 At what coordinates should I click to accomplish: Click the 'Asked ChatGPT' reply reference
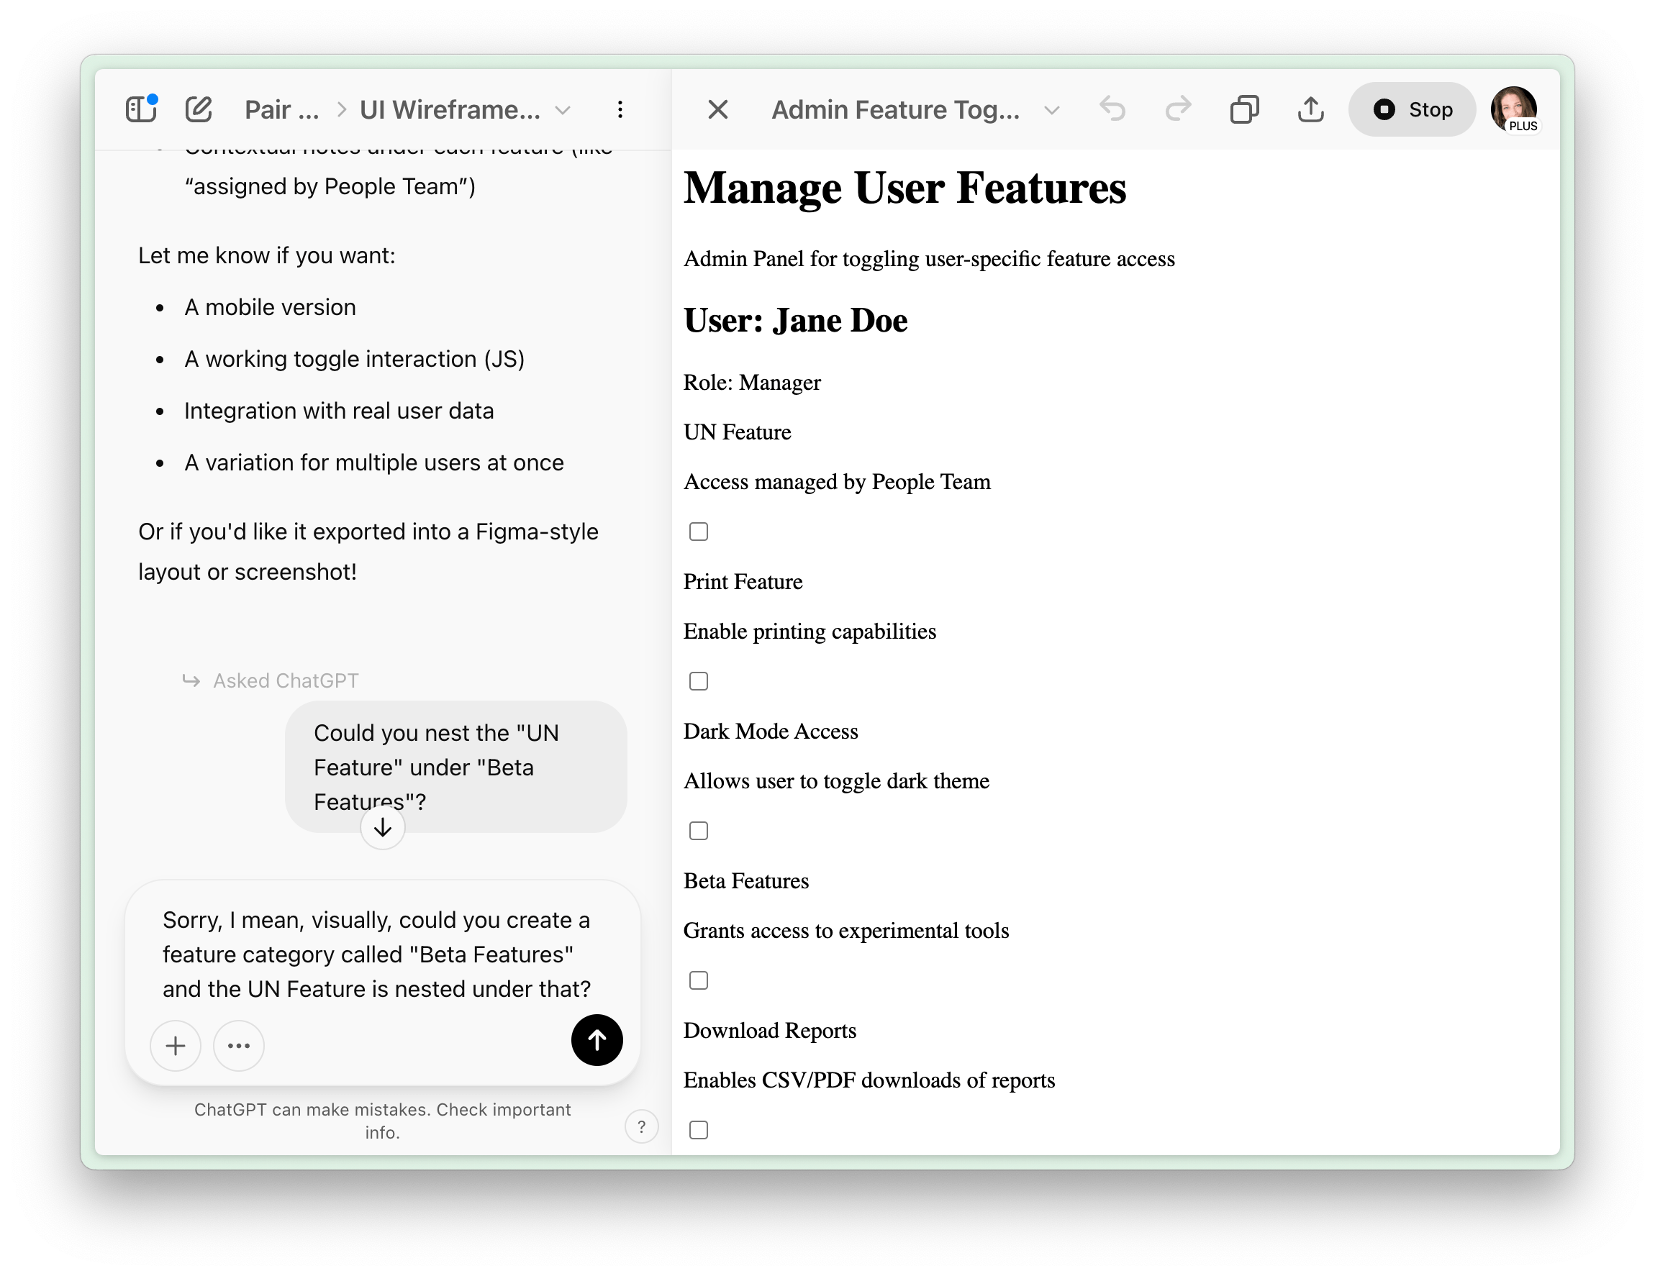(x=271, y=680)
